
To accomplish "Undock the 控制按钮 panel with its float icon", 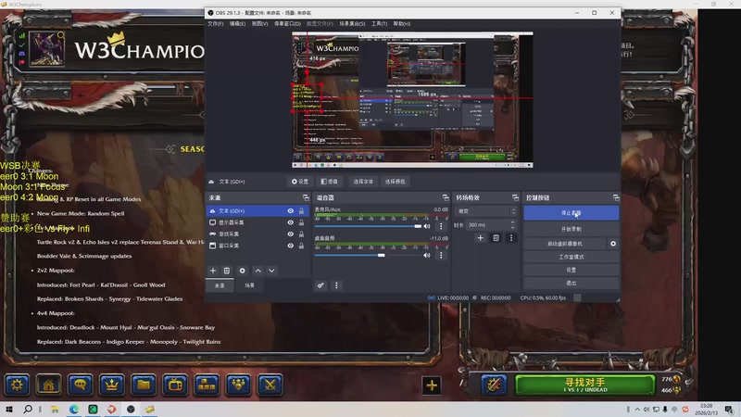I will point(616,197).
